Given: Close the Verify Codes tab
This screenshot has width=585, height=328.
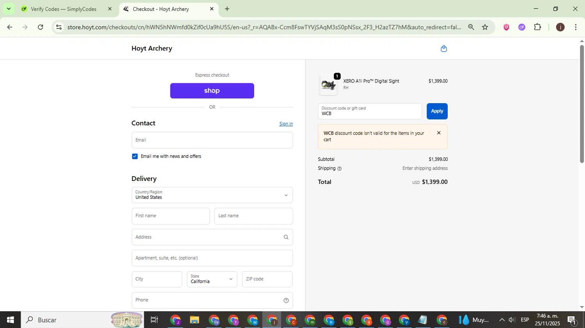Looking at the screenshot, I should tap(110, 9).
